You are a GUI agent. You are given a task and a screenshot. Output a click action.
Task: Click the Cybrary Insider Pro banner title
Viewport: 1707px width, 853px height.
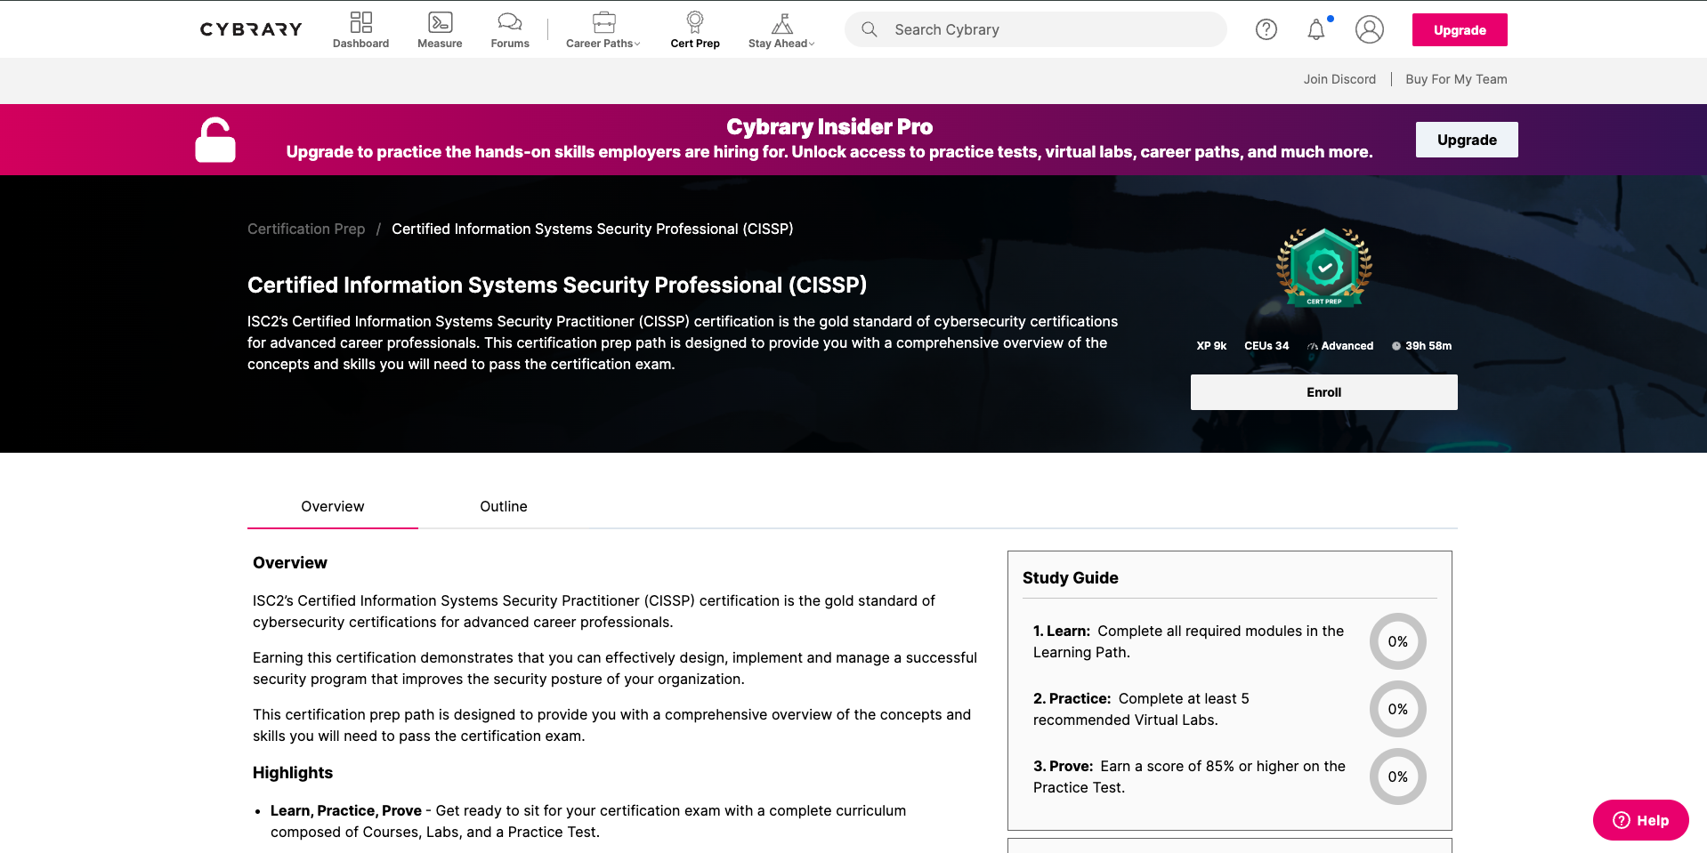coord(829,127)
